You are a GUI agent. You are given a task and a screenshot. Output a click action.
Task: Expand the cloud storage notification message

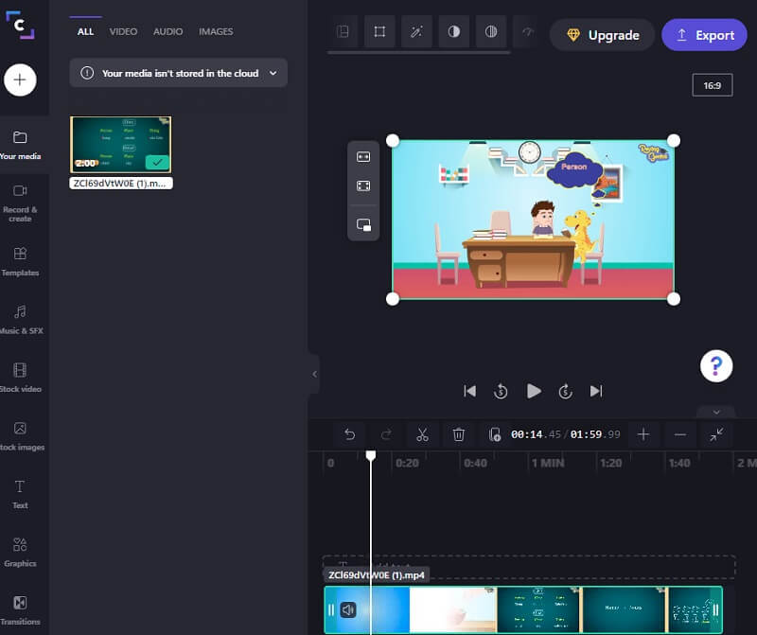[x=275, y=73]
